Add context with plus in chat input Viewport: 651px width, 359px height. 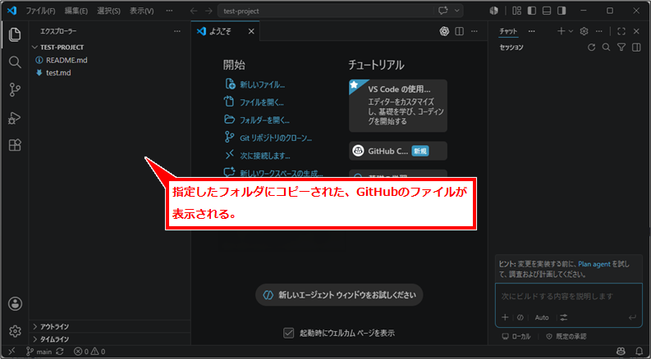505,317
